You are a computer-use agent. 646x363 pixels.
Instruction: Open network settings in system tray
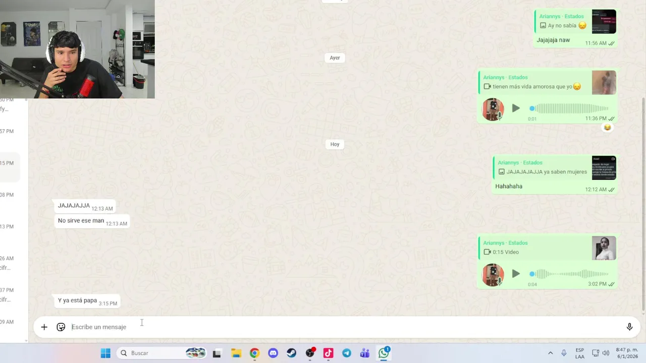pos(596,353)
